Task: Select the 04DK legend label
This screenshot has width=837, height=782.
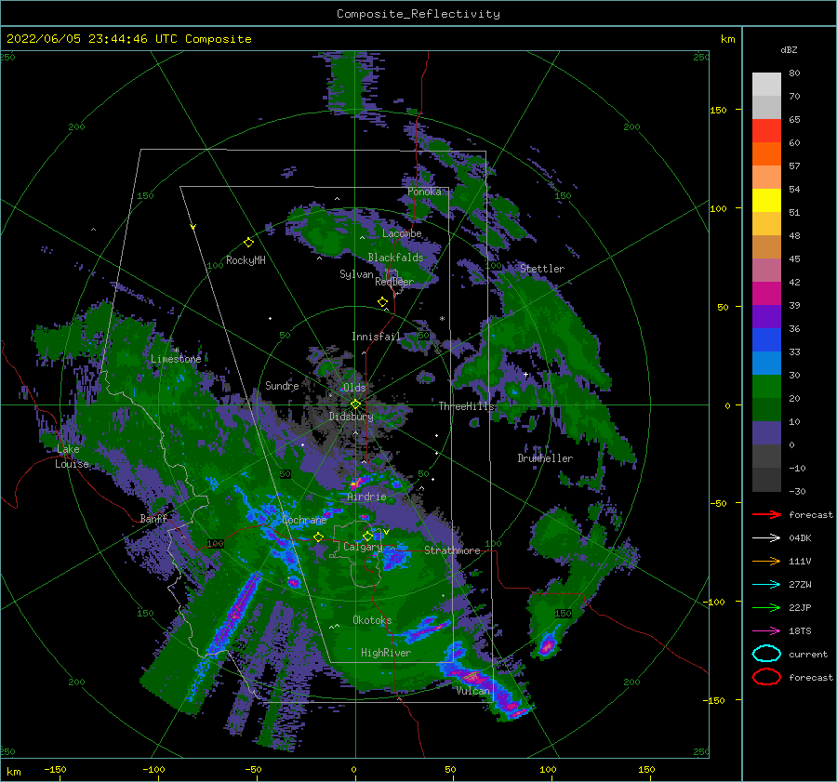Action: coord(800,537)
